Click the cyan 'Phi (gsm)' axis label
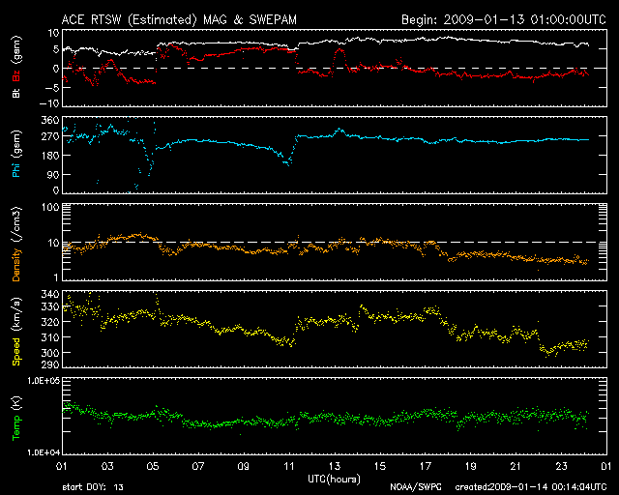The height and width of the screenshot is (495, 619). [16, 154]
